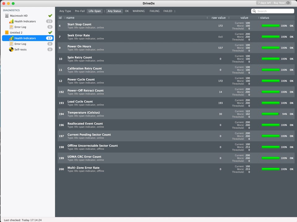Select the Calibration Retry Count row
This screenshot has height=222, width=297.
pos(176,70)
